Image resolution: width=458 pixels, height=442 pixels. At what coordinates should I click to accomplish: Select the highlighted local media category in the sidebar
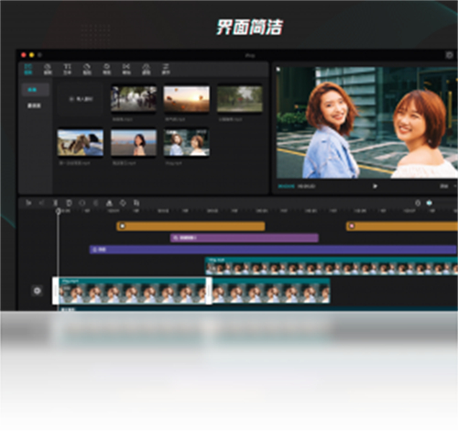click(35, 90)
